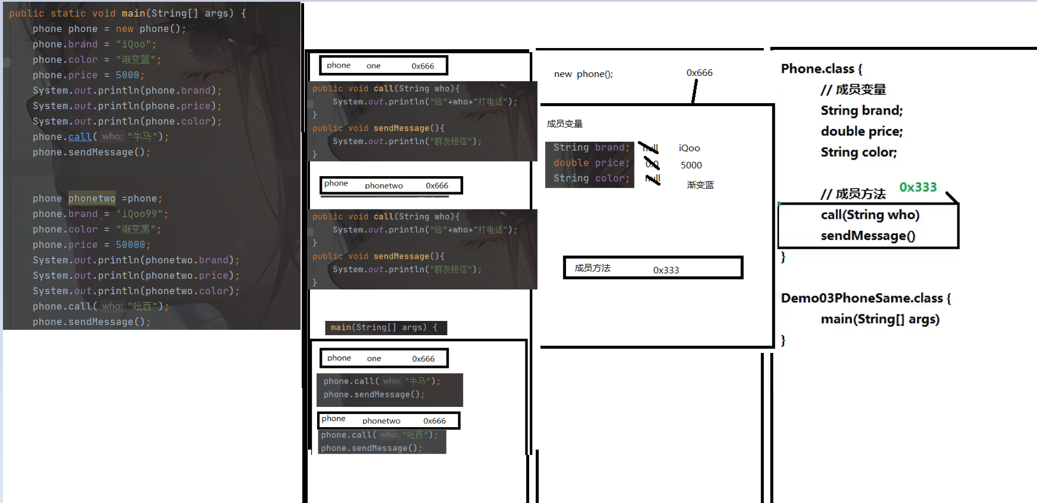
Task: Click "System.out.println(phone.price);" code line
Action: [x=127, y=106]
